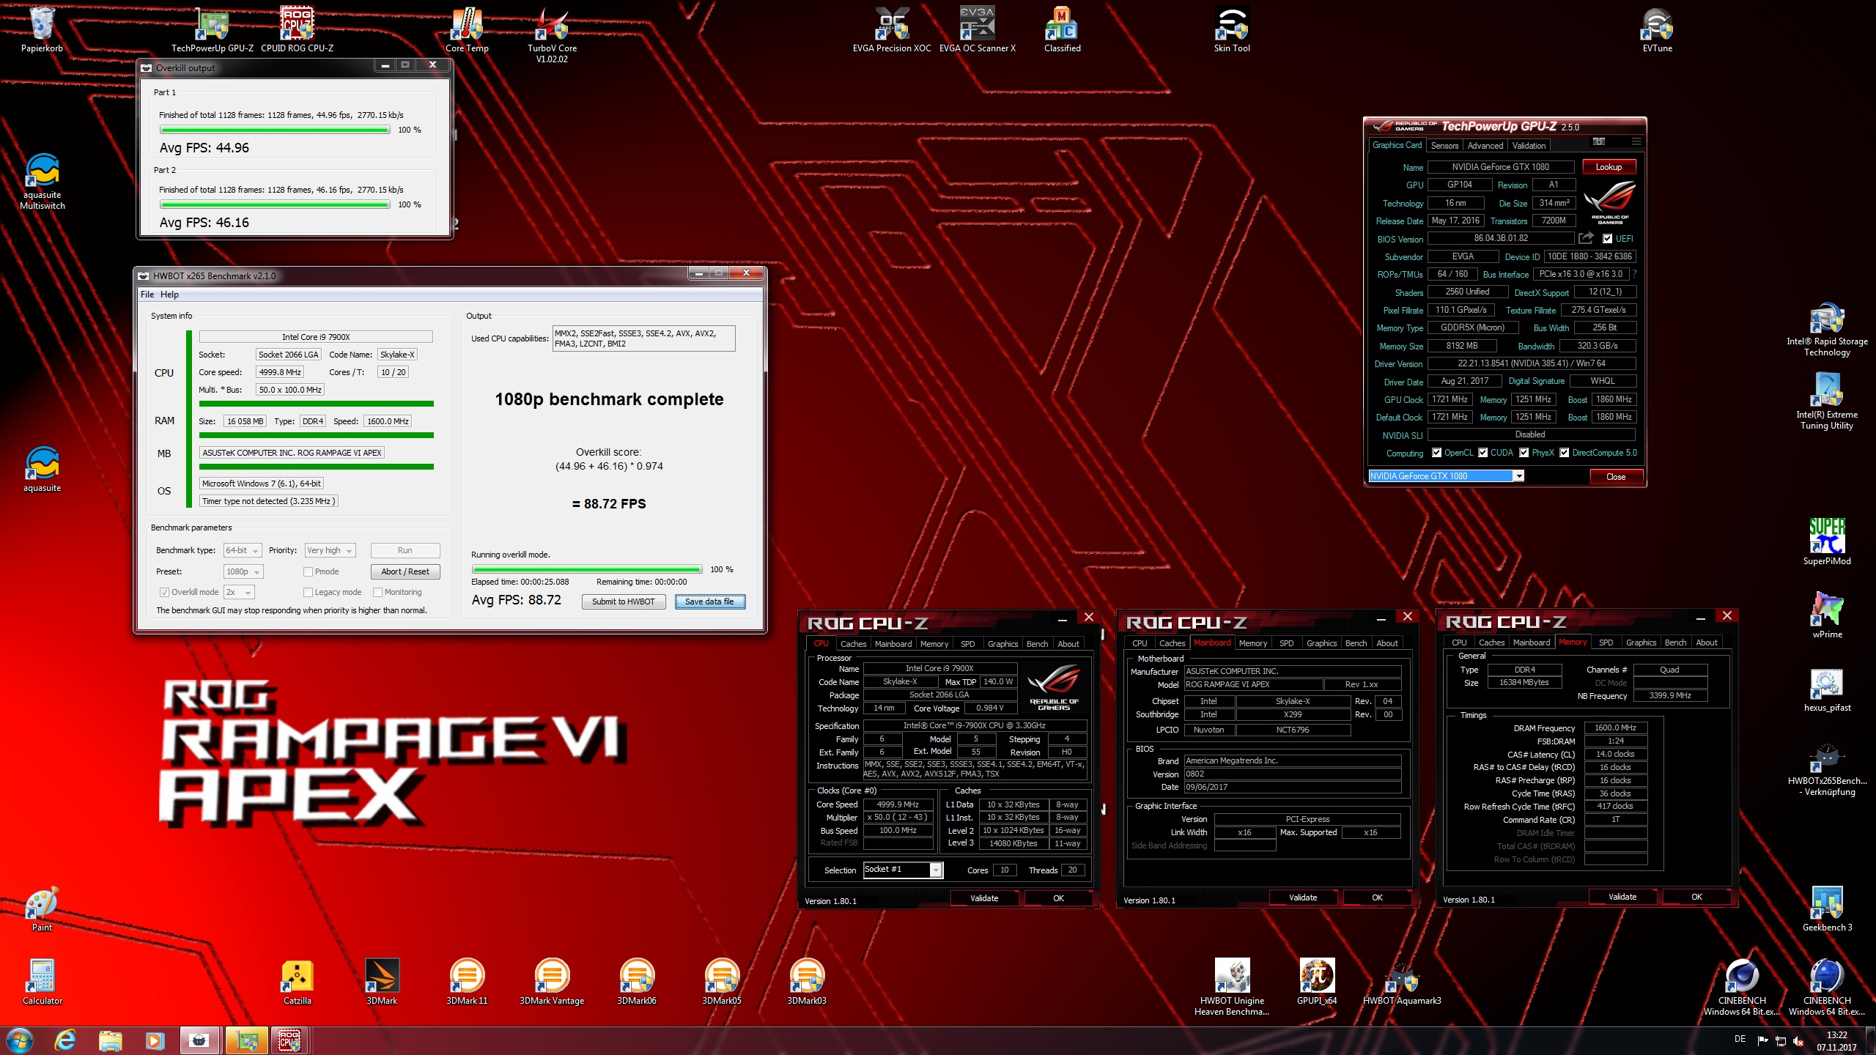Screen dimensions: 1876x1055
Task: Open GPU-Z hamburger menu
Action: click(x=1636, y=141)
